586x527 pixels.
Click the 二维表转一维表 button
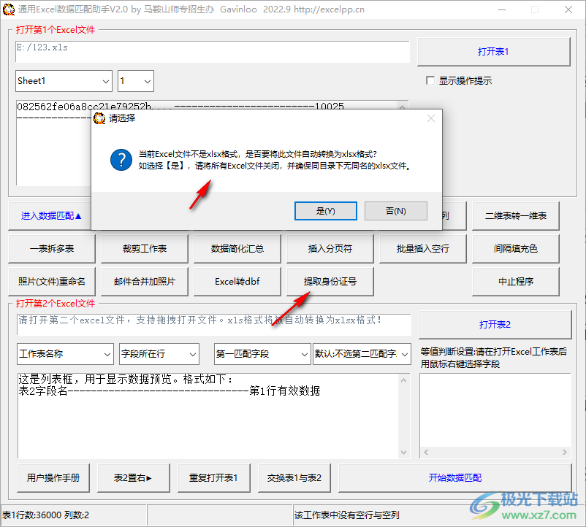[x=516, y=216]
